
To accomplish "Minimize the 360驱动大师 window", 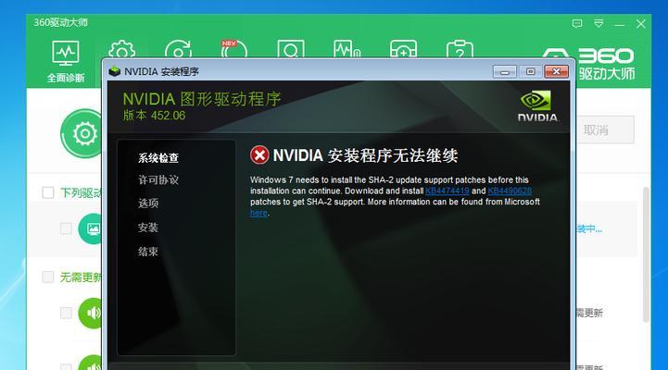I will pos(620,24).
